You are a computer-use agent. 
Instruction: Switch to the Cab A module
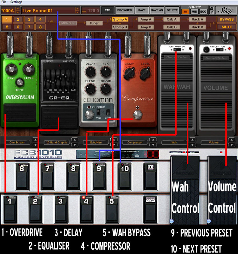[x=172, y=19]
